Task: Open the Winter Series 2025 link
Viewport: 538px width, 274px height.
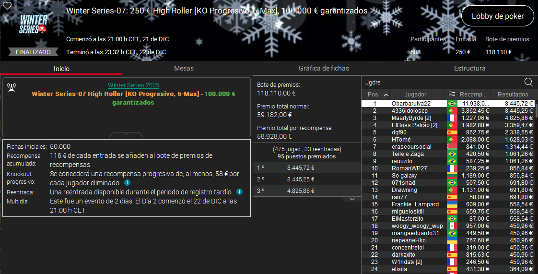Action: [133, 85]
